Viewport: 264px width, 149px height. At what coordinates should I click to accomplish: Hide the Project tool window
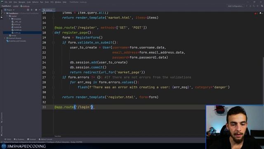pos(40,10)
